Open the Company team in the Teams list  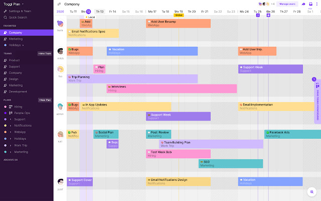[x=15, y=73]
